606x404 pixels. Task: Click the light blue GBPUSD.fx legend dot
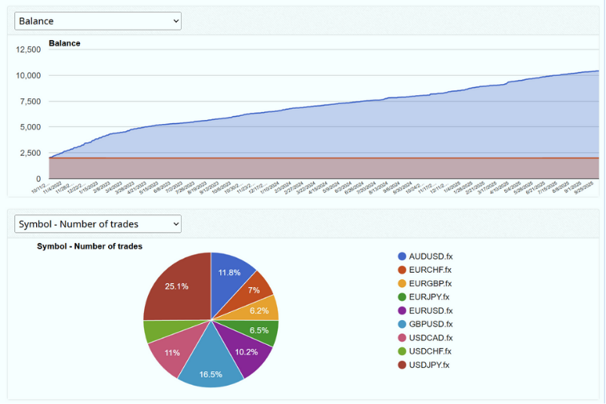click(402, 324)
